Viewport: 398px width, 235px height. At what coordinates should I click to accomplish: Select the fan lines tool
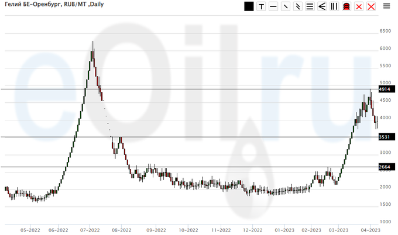[x=322, y=6]
